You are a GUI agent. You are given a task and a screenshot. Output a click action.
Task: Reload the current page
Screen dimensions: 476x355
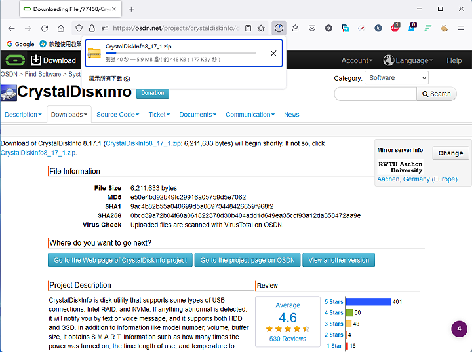pos(45,29)
